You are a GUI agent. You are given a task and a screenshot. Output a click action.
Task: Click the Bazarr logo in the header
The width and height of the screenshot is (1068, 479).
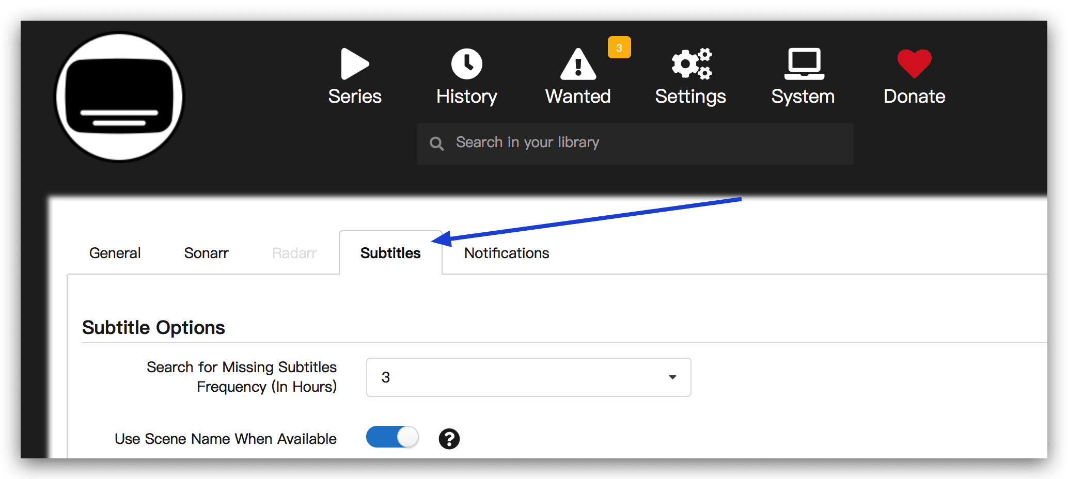(120, 97)
